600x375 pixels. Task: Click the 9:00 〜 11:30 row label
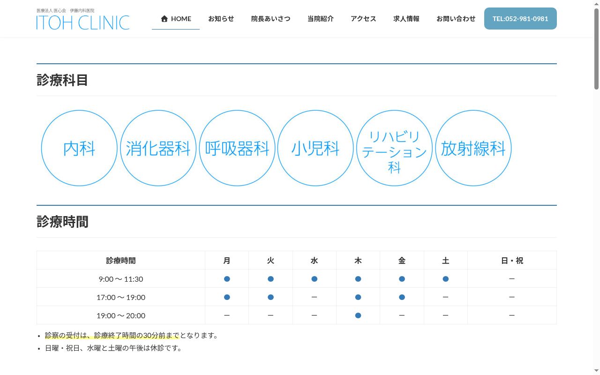pyautogui.click(x=121, y=279)
